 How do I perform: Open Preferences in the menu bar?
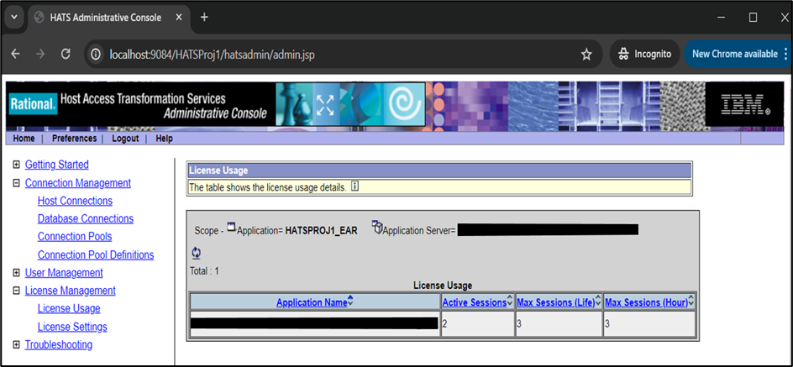tap(74, 139)
